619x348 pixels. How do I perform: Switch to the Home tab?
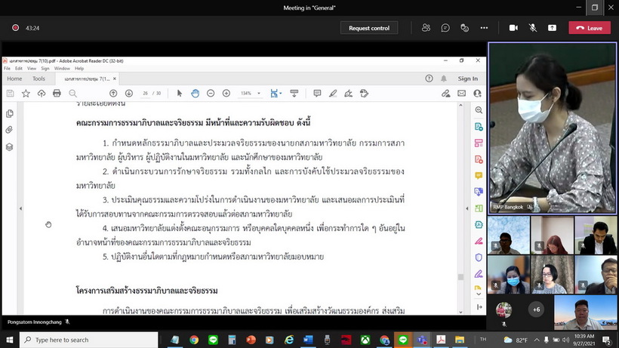(x=14, y=79)
